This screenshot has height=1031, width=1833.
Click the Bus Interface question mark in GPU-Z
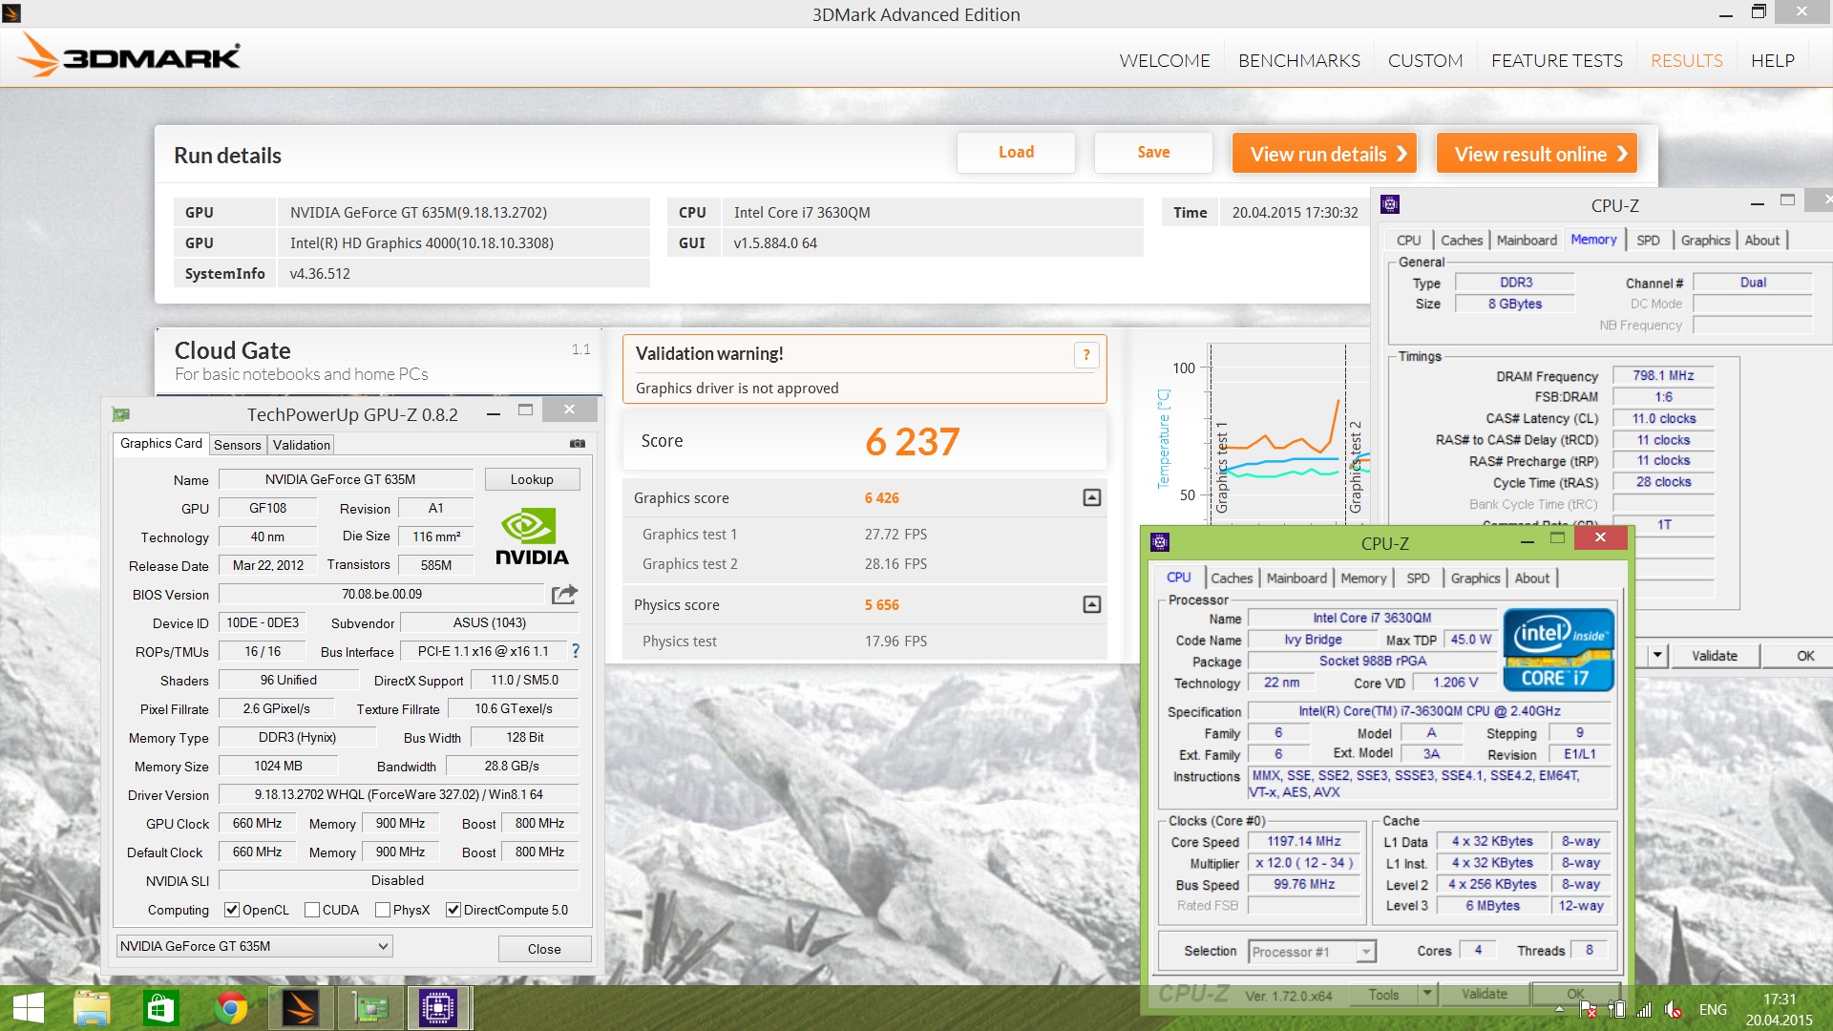[x=575, y=651]
